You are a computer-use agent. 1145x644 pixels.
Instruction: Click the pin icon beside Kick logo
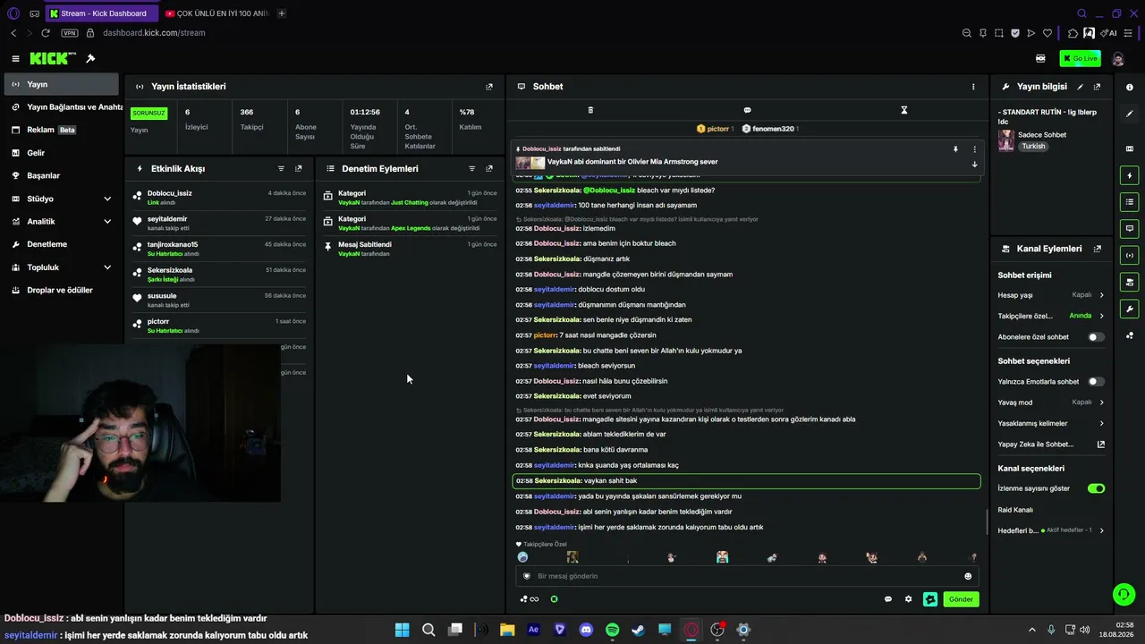(x=90, y=58)
